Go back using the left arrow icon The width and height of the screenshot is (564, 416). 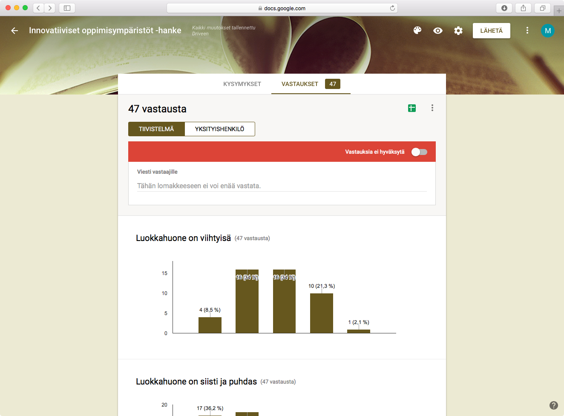pyautogui.click(x=14, y=31)
